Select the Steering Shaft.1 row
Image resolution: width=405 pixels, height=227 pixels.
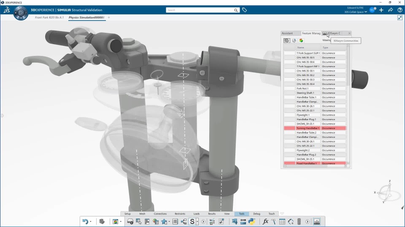click(x=315, y=93)
